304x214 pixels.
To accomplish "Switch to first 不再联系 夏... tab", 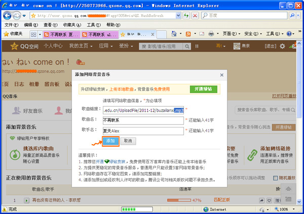I will tap(62, 34).
